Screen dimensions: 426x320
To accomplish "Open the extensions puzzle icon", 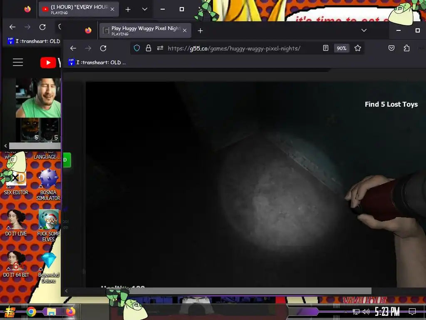I will [x=406, y=48].
